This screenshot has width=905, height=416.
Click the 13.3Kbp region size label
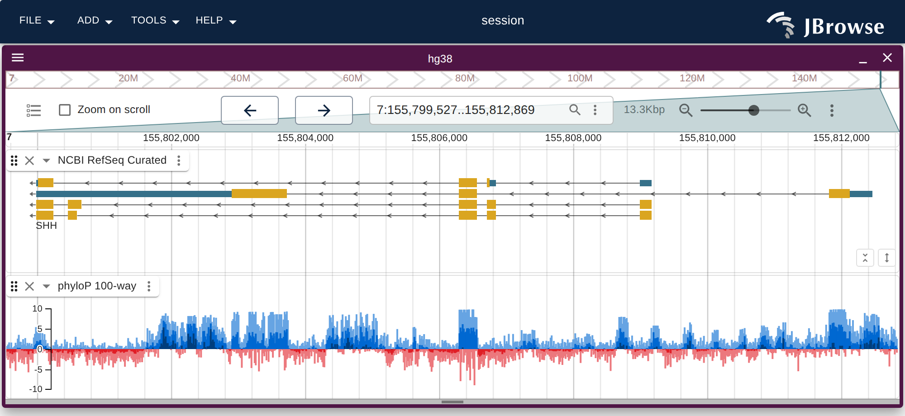(644, 110)
